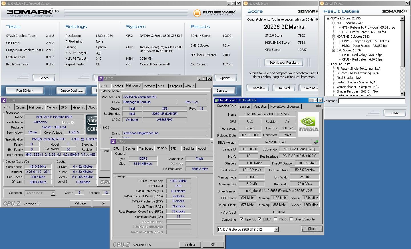411x249 pixels.
Task: Click the Futuremark Corporation logo
Action: coord(214,13)
